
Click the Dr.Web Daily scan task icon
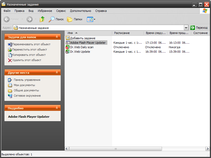click(x=68, y=47)
